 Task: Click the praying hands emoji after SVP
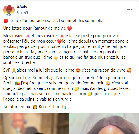(14, 70)
